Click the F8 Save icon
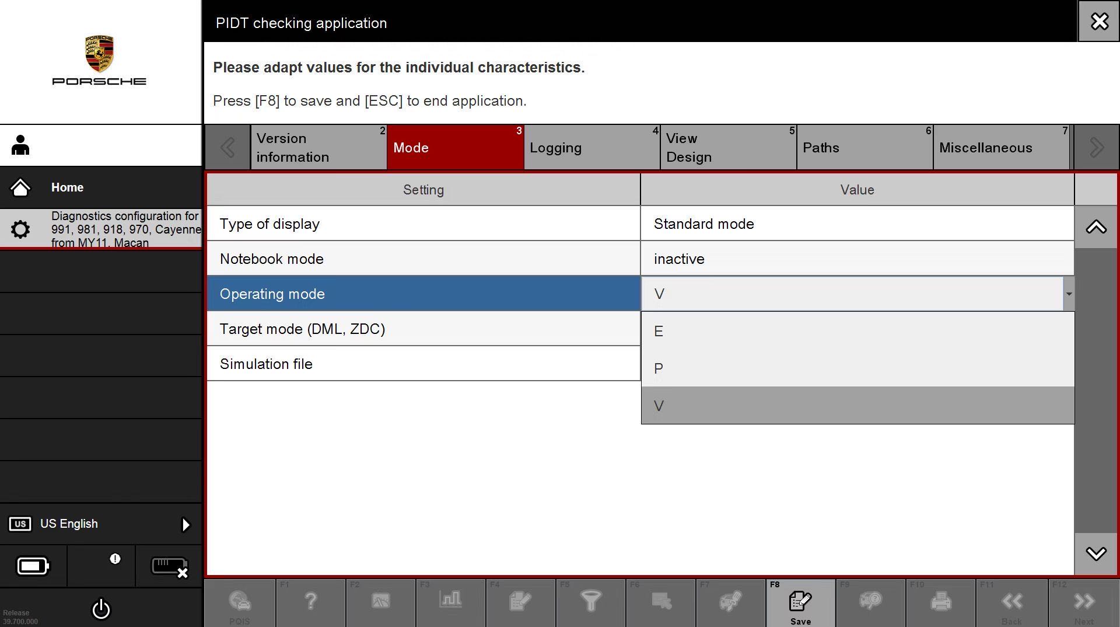Screen dimensions: 1120x627 [x=800, y=600]
